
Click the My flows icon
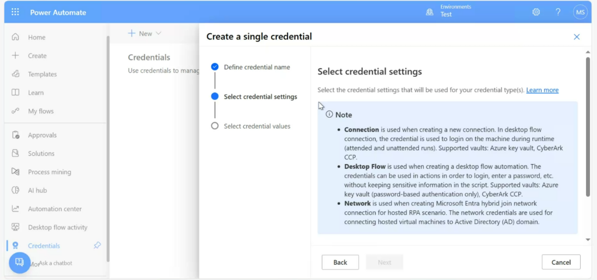15,111
